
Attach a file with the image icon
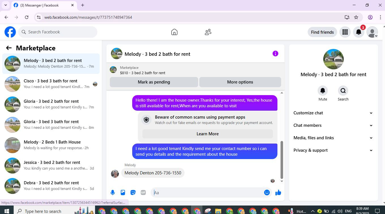[123, 192]
